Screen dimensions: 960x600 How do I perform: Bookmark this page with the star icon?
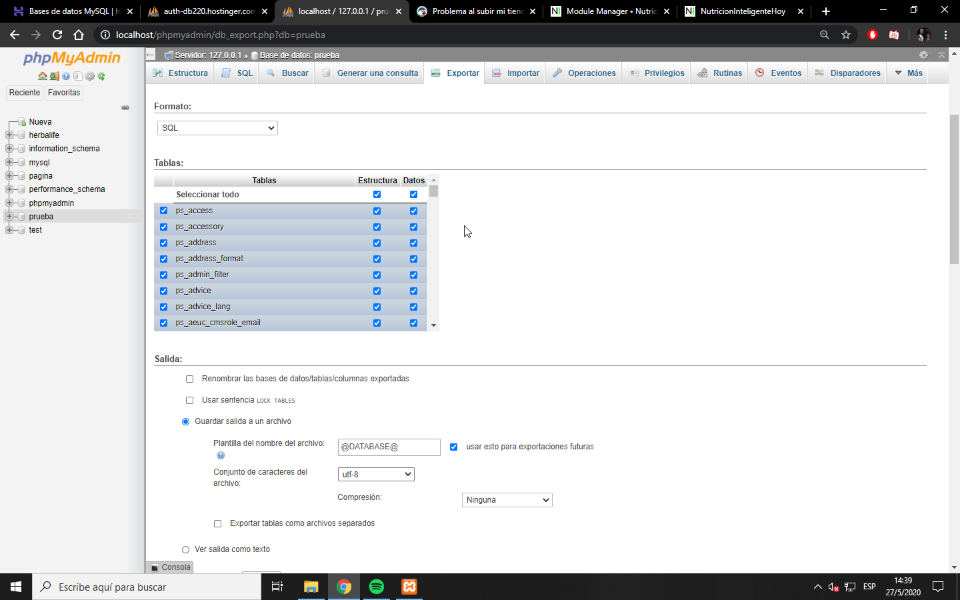pos(846,35)
